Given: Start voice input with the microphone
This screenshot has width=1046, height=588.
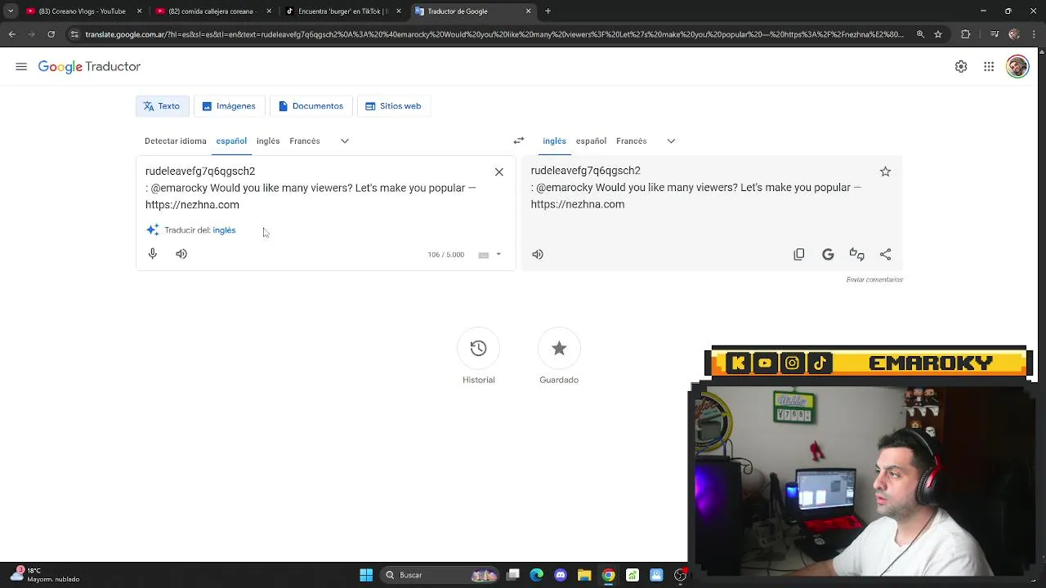Looking at the screenshot, I should pyautogui.click(x=152, y=254).
